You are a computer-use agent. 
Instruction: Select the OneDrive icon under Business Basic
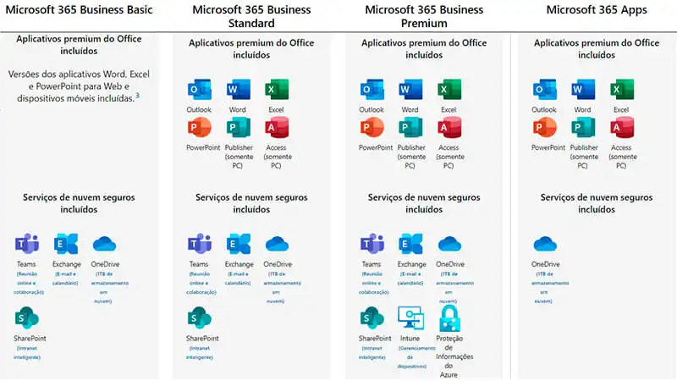tap(104, 245)
